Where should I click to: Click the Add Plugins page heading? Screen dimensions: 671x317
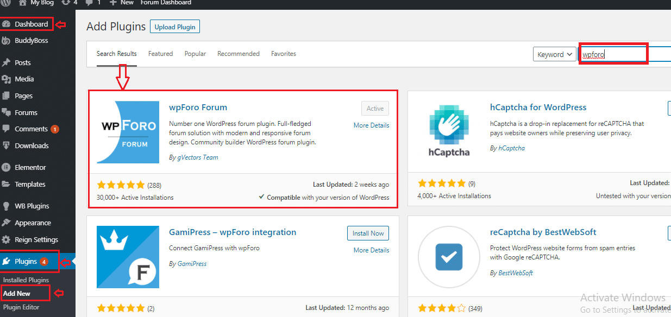[116, 26]
